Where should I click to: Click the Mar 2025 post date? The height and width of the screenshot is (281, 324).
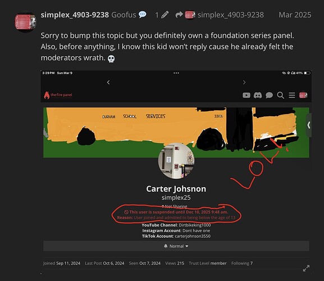pyautogui.click(x=295, y=15)
